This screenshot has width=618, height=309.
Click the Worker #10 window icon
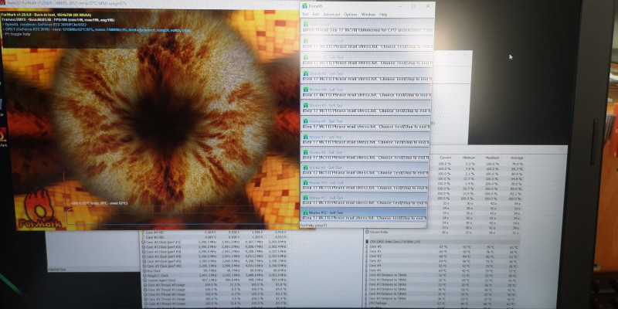point(305,183)
